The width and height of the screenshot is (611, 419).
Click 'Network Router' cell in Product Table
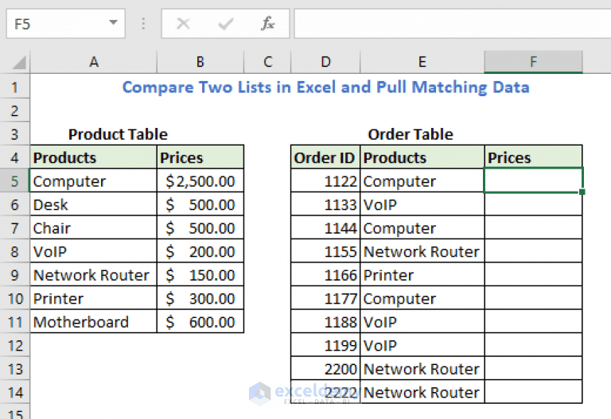point(94,274)
